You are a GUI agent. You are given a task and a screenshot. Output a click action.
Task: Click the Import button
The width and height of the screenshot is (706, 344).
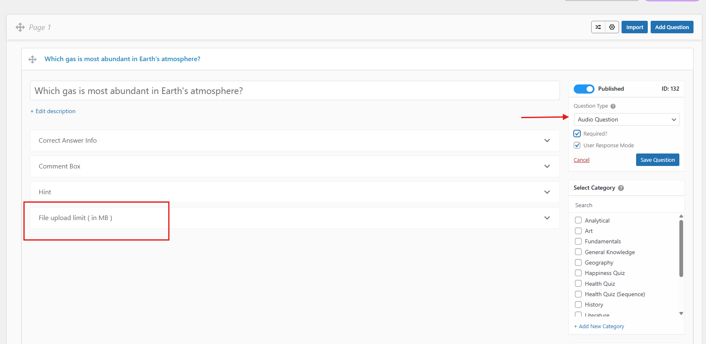pos(634,27)
